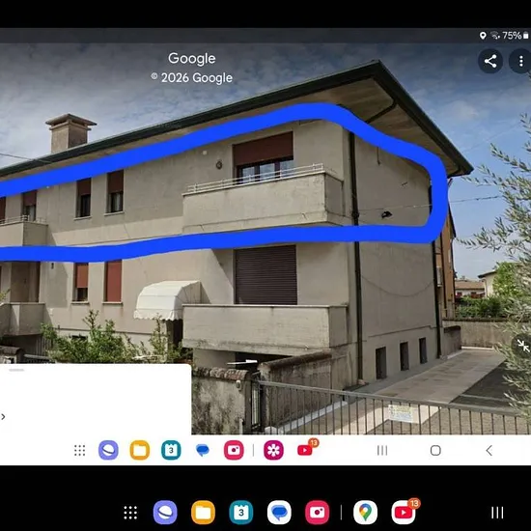Open the three-dot more options menu
531x531 pixels.
pos(520,61)
